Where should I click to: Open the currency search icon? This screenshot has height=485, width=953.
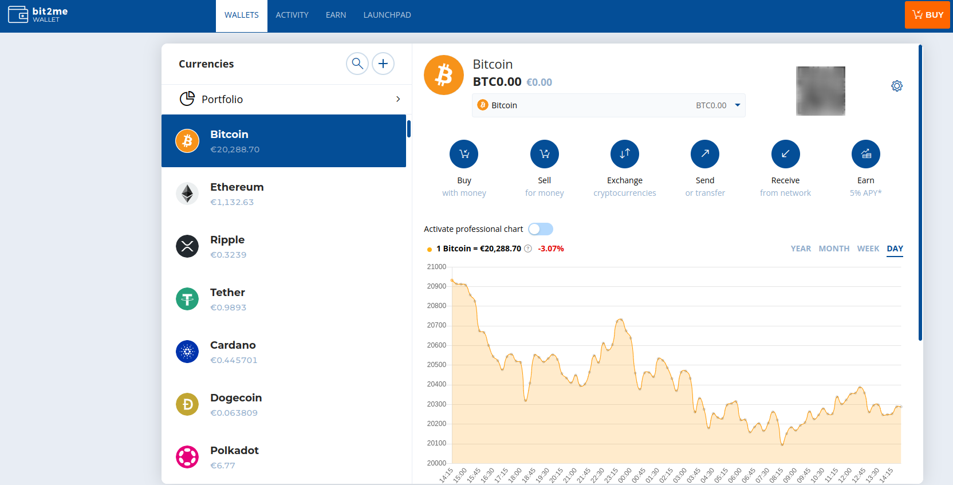[x=357, y=64]
